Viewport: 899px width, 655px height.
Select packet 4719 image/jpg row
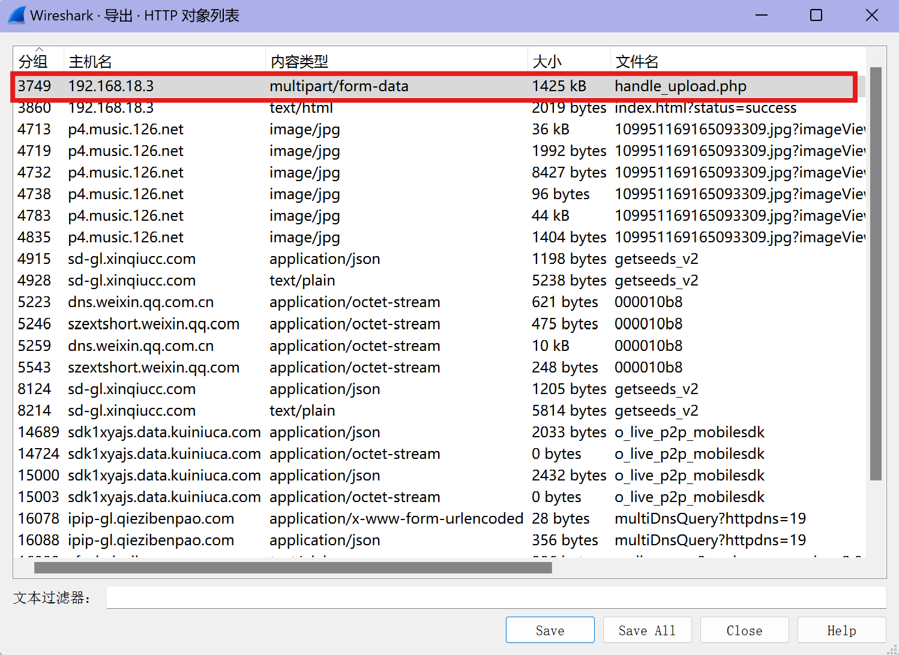[439, 151]
